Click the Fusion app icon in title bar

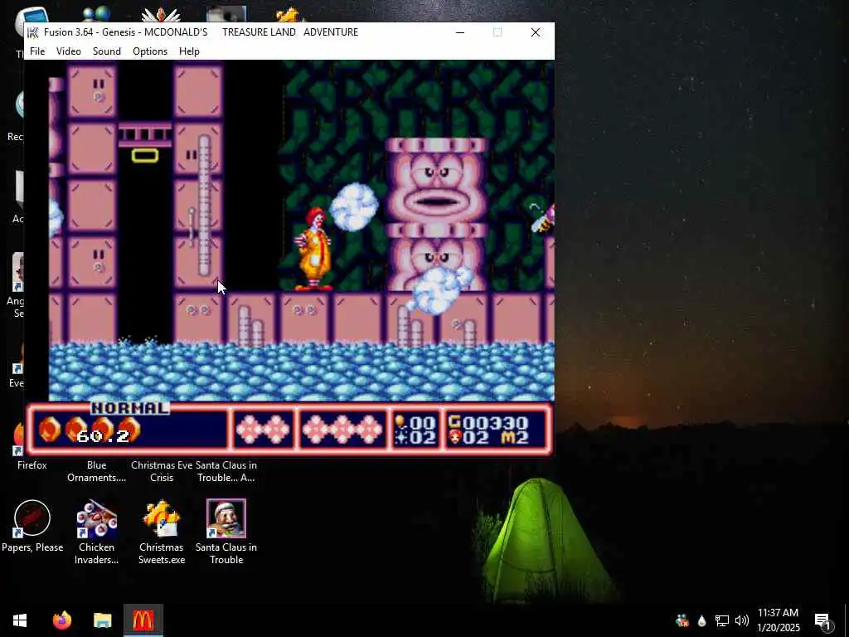(x=33, y=32)
